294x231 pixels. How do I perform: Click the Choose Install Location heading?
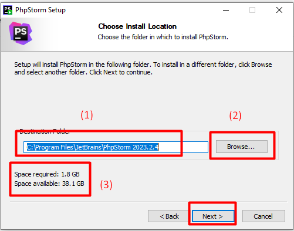[x=137, y=26]
